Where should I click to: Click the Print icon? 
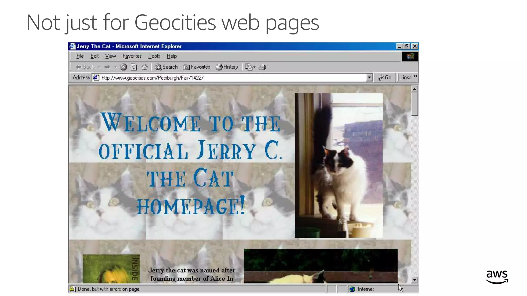click(262, 67)
